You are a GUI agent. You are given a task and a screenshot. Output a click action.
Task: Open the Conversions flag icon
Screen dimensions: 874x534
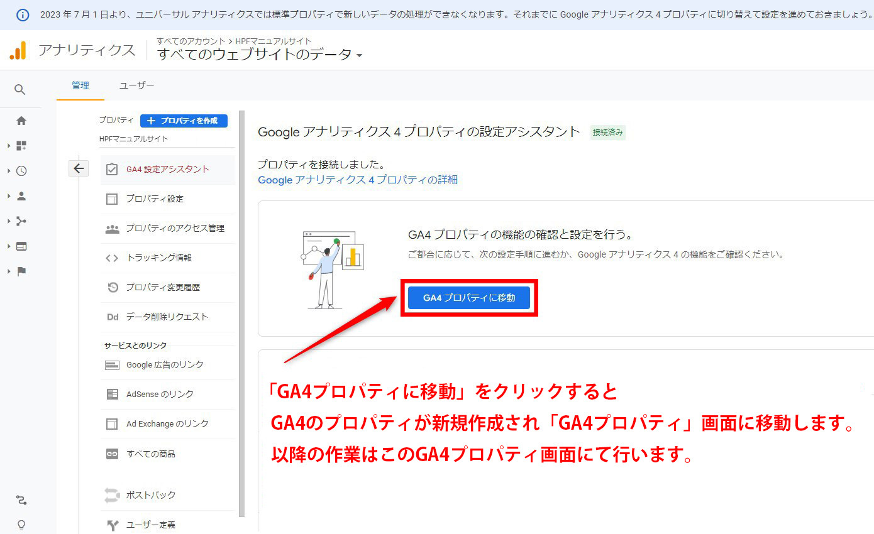click(x=21, y=271)
